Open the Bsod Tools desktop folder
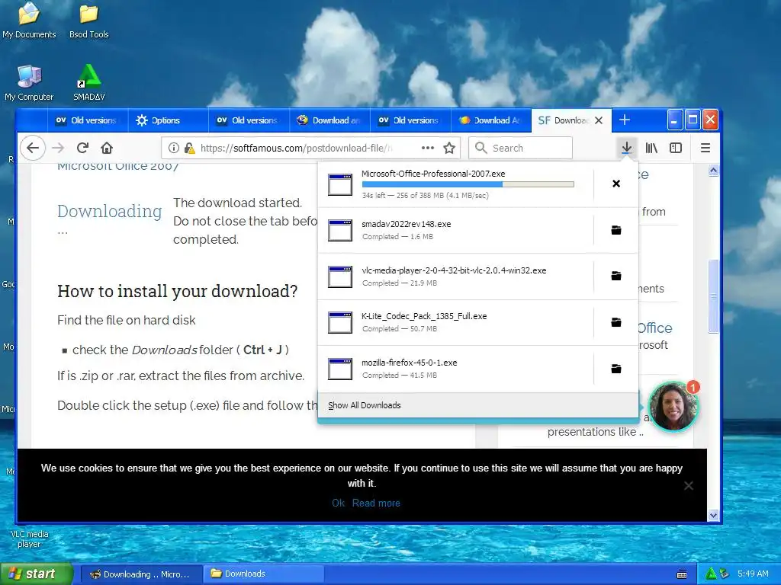781x585 pixels. pyautogui.click(x=88, y=20)
